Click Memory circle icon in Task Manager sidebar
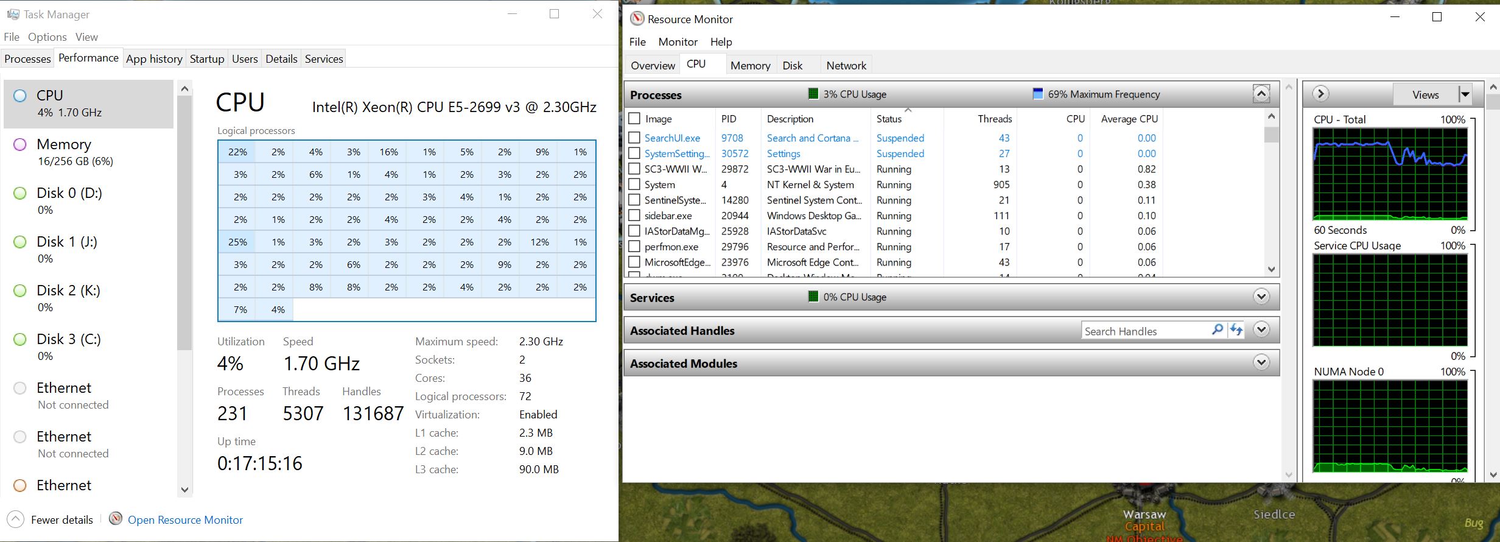Viewport: 1500px width, 542px height. [x=20, y=144]
